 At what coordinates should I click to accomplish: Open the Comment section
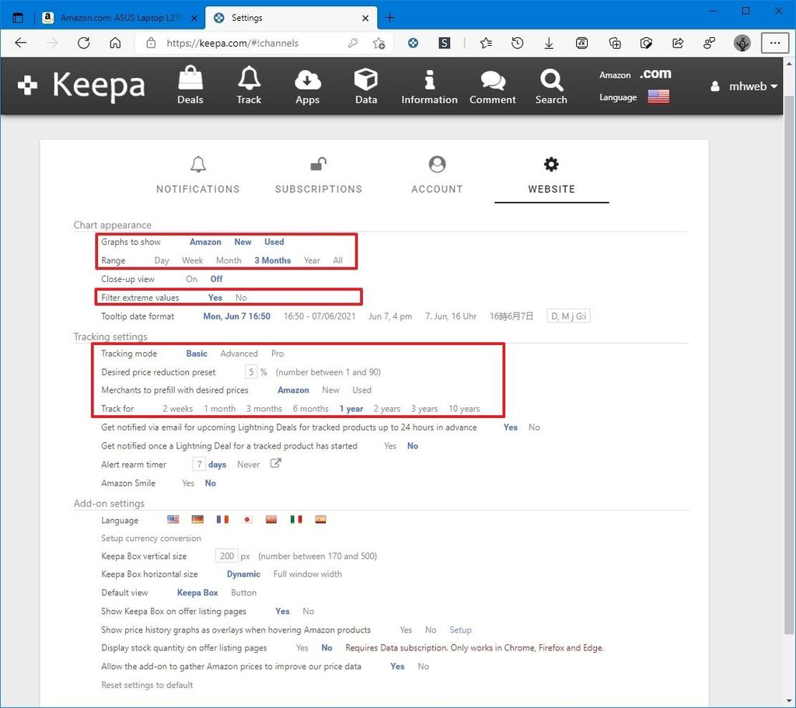(492, 85)
